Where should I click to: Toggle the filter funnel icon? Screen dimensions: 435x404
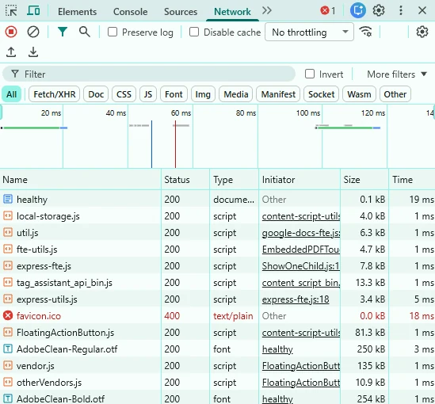coord(63,32)
